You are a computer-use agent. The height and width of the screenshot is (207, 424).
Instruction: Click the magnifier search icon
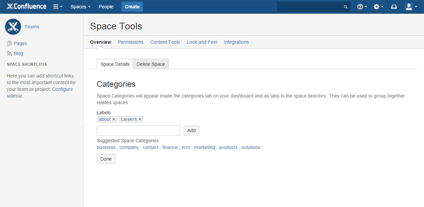[346, 7]
